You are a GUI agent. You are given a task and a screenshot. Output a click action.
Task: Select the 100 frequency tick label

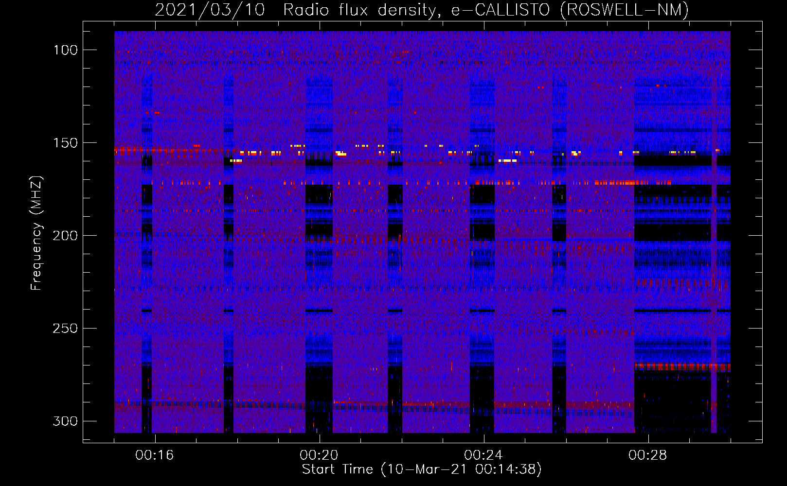pos(65,50)
